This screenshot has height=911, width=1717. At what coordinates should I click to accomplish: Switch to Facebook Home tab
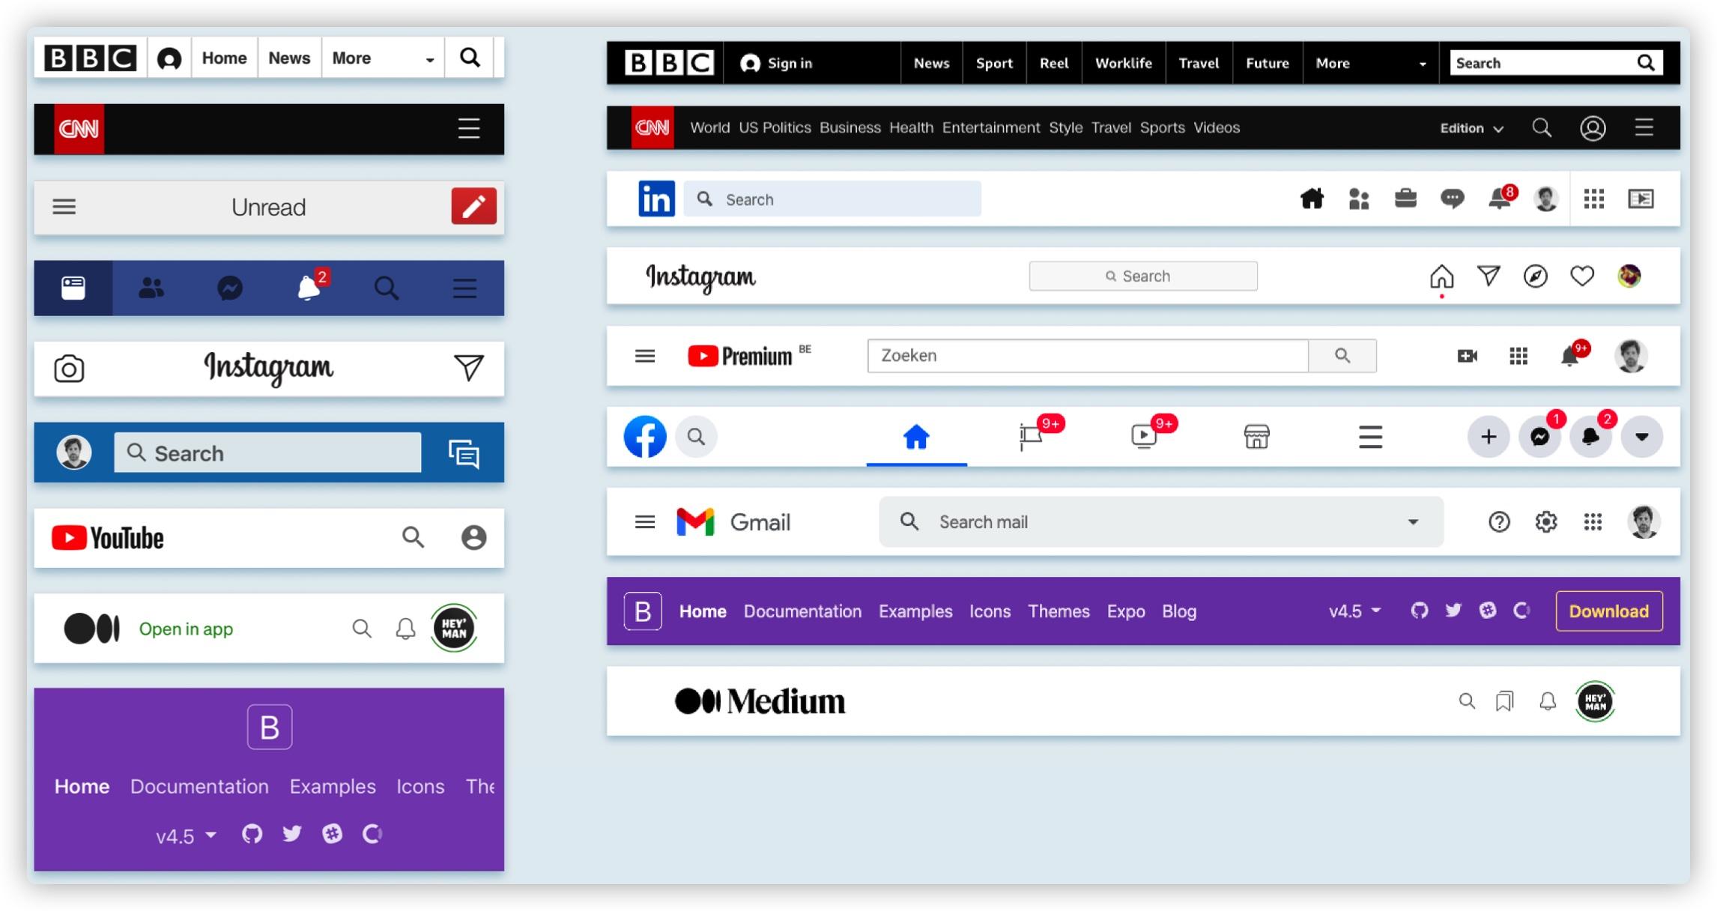coord(916,437)
